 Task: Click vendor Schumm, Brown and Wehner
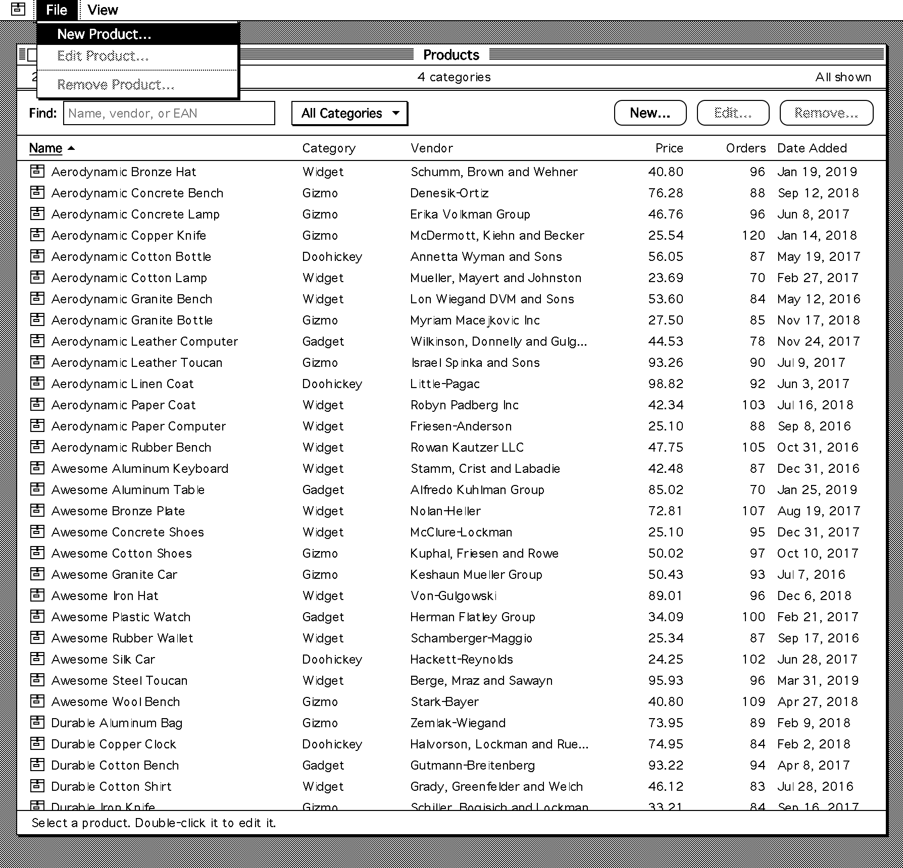pyautogui.click(x=494, y=172)
